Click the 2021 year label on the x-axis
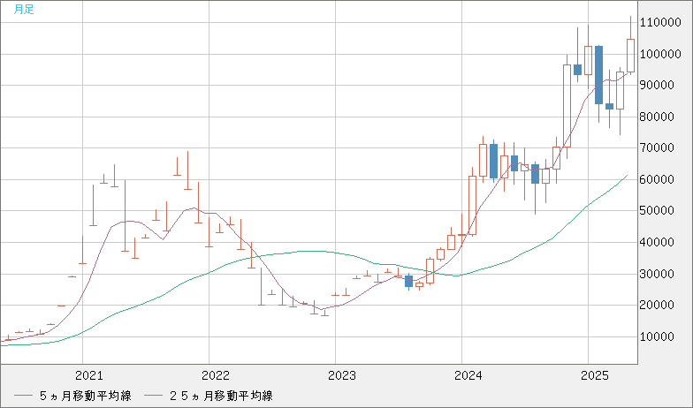 pos(88,376)
